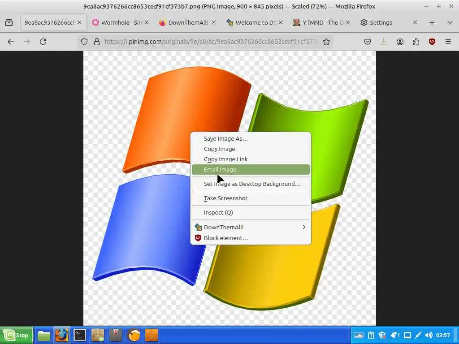
Task: Close the YTMND tab
Action: tap(348, 22)
